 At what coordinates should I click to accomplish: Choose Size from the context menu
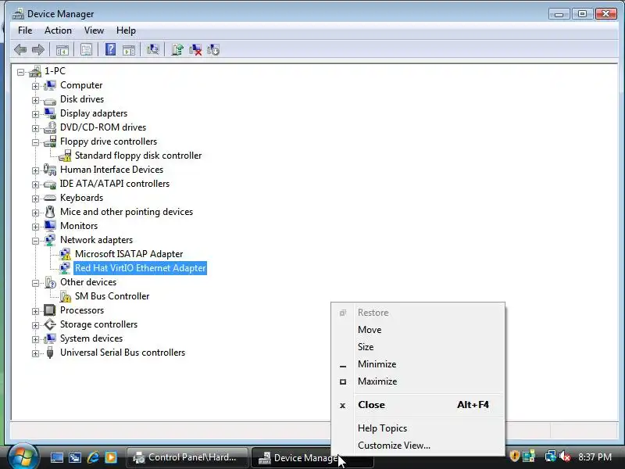(418, 347)
